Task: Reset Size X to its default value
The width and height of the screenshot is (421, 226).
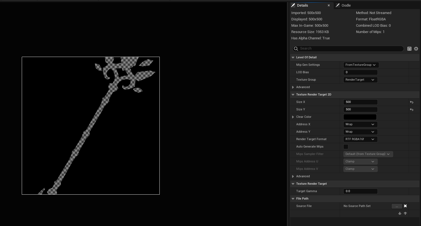Action: tap(412, 102)
